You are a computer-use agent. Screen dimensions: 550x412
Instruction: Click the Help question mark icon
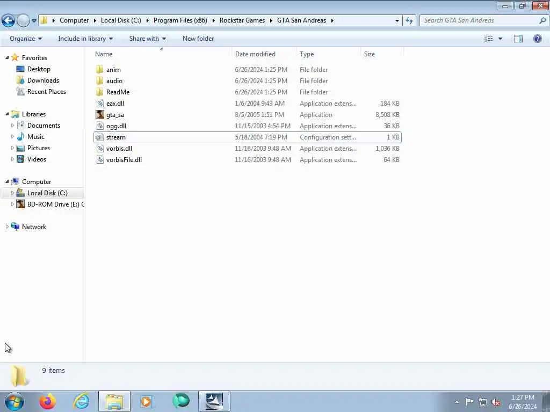[x=537, y=39]
